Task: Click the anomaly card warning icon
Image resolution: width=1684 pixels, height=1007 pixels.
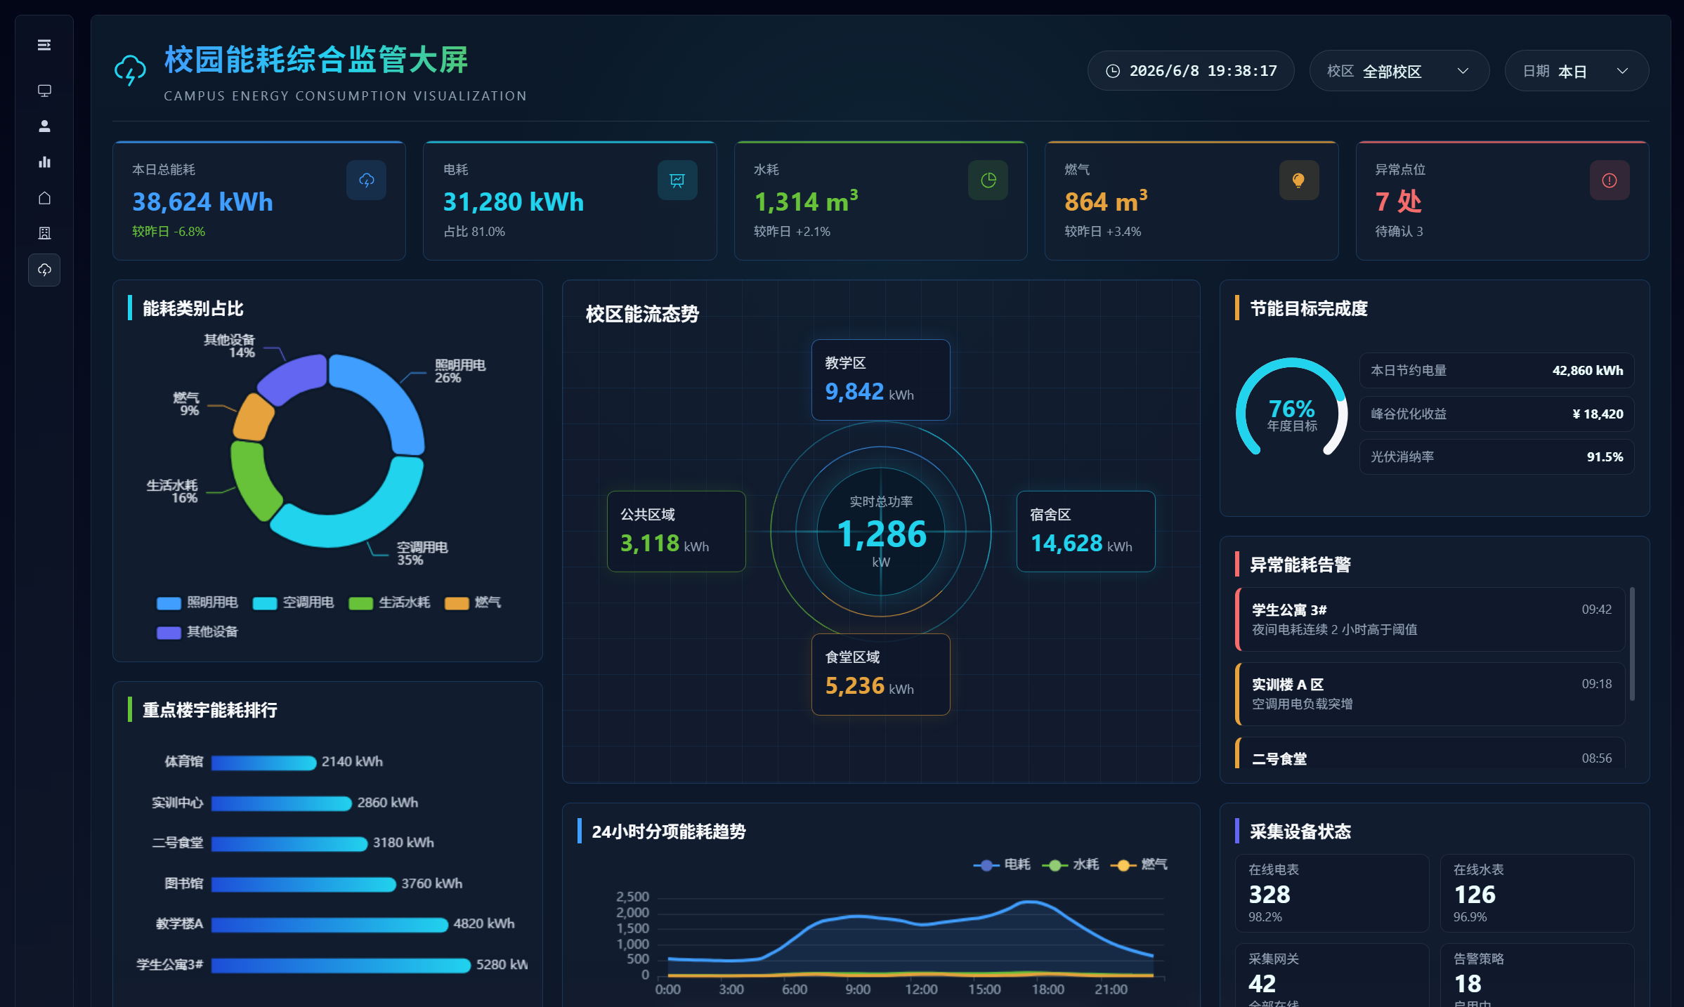Action: (1610, 180)
